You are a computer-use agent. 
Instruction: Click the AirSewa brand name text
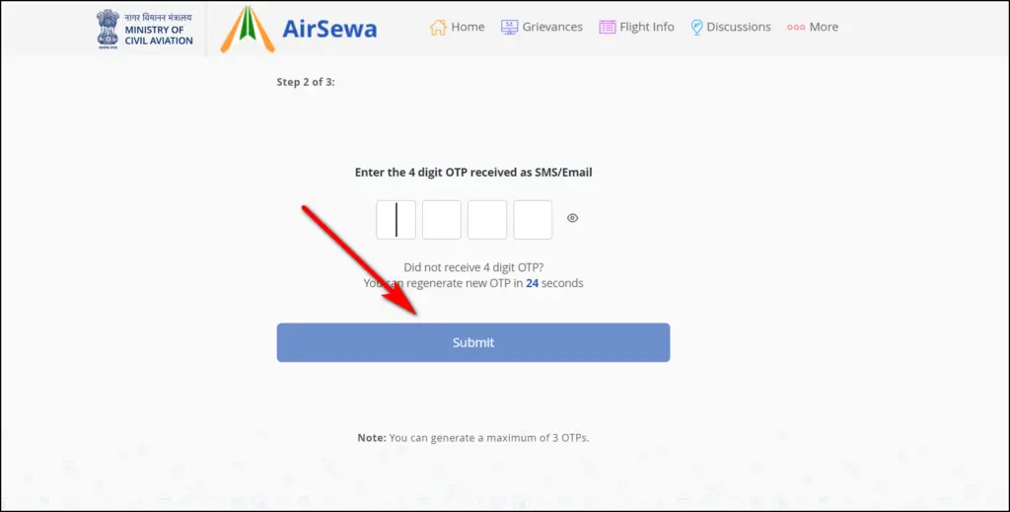pos(329,29)
